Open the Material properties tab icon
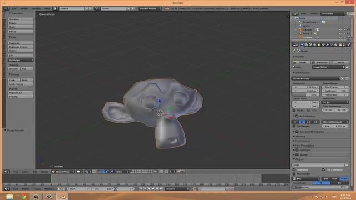 [x=336, y=45]
